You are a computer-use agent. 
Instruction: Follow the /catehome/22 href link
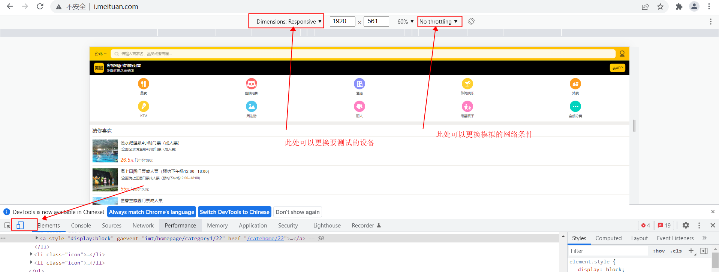pyautogui.click(x=265, y=238)
